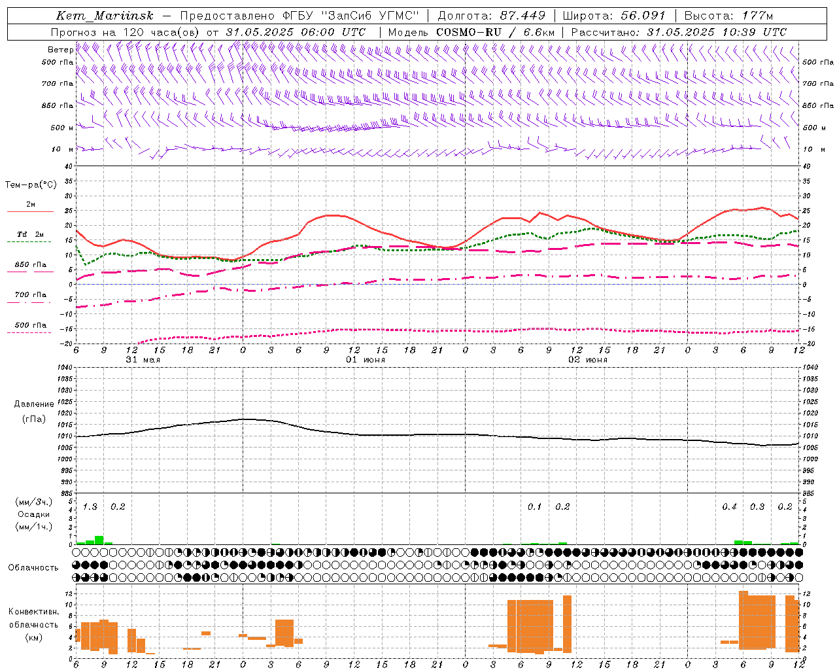The image size is (837, 670).
Task: Click the 'Модель COSMO-RU / 6.6км' text
Action: click(471, 32)
